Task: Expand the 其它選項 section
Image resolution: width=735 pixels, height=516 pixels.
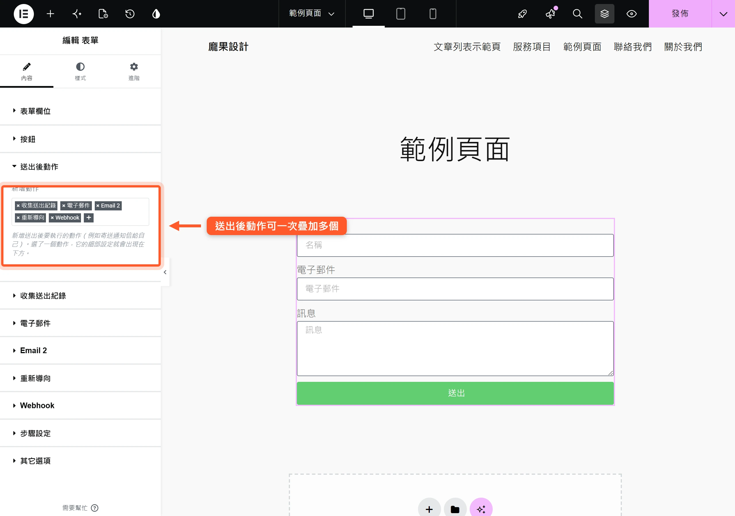Action: [80, 461]
